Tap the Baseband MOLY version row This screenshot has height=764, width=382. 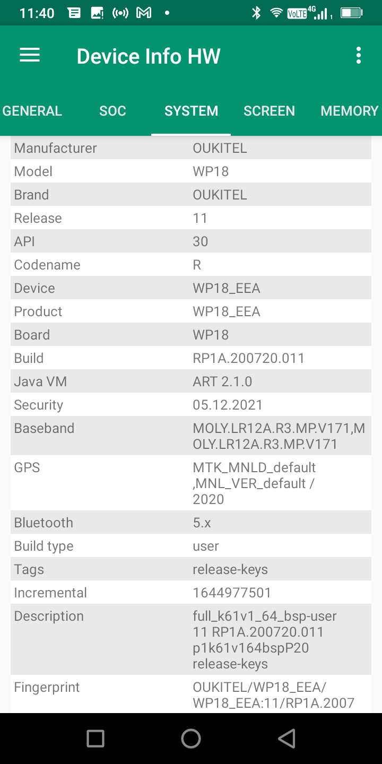[x=191, y=436]
